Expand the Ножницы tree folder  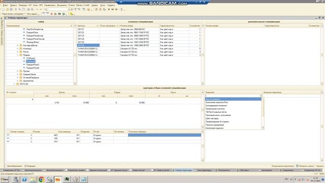tap(18, 49)
